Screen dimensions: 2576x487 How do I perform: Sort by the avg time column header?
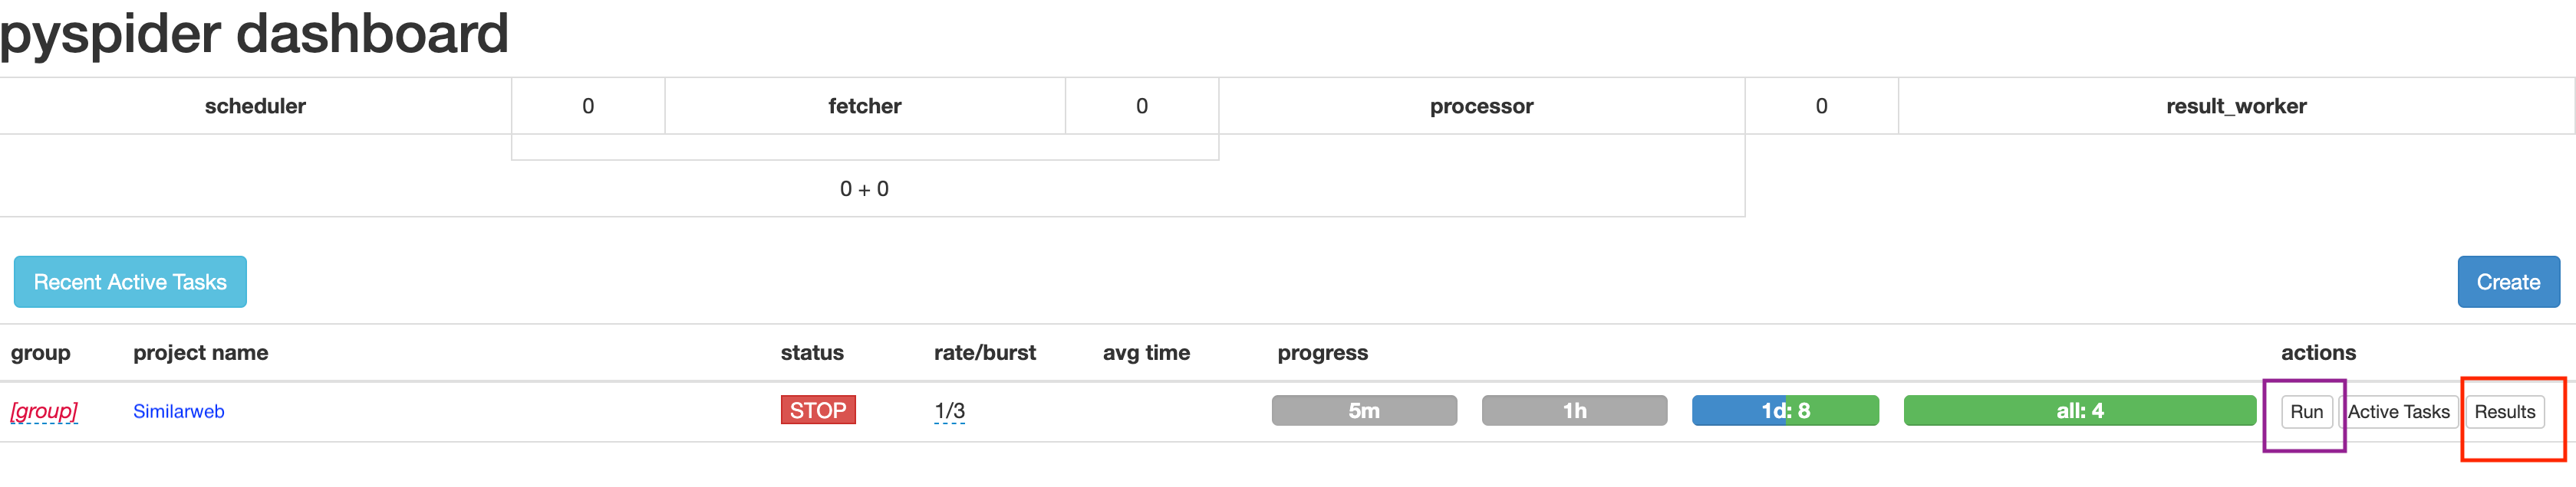click(x=1146, y=352)
